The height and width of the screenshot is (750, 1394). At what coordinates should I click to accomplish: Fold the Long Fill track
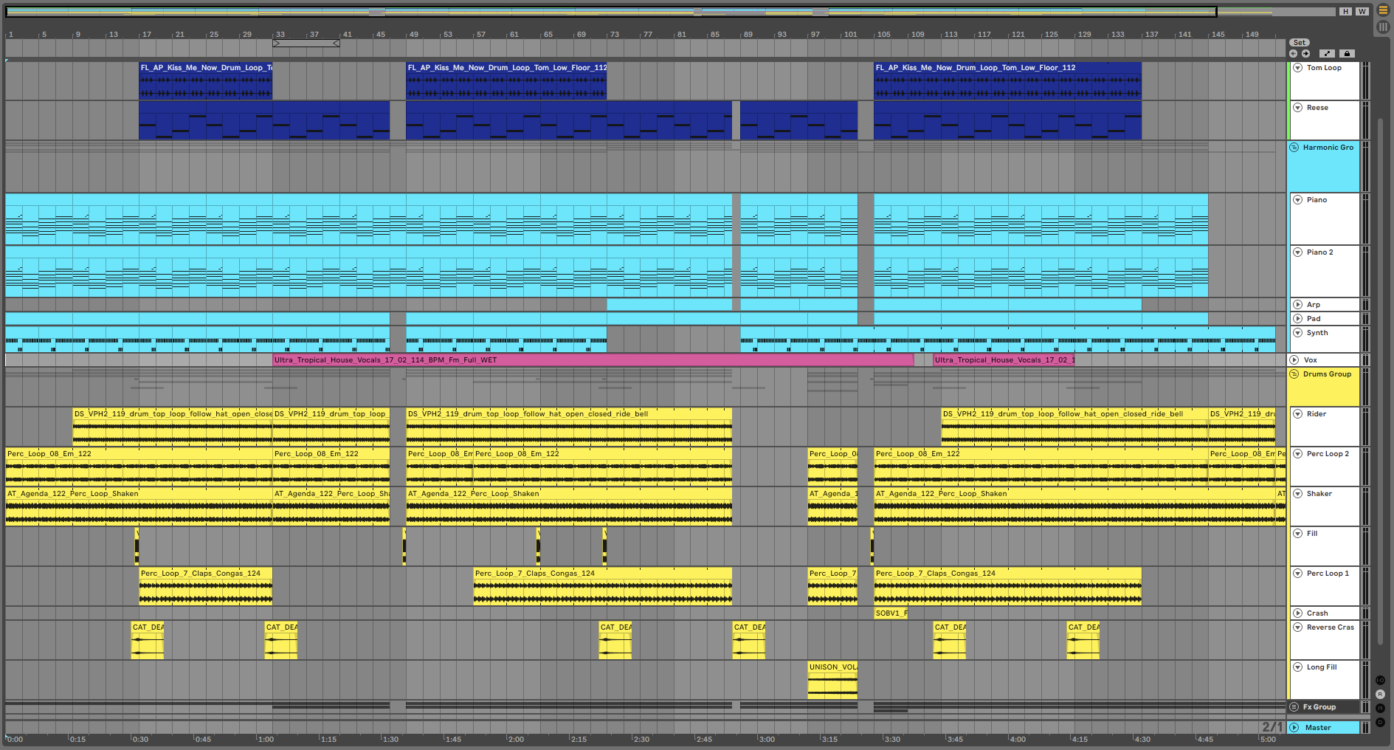[x=1298, y=667]
